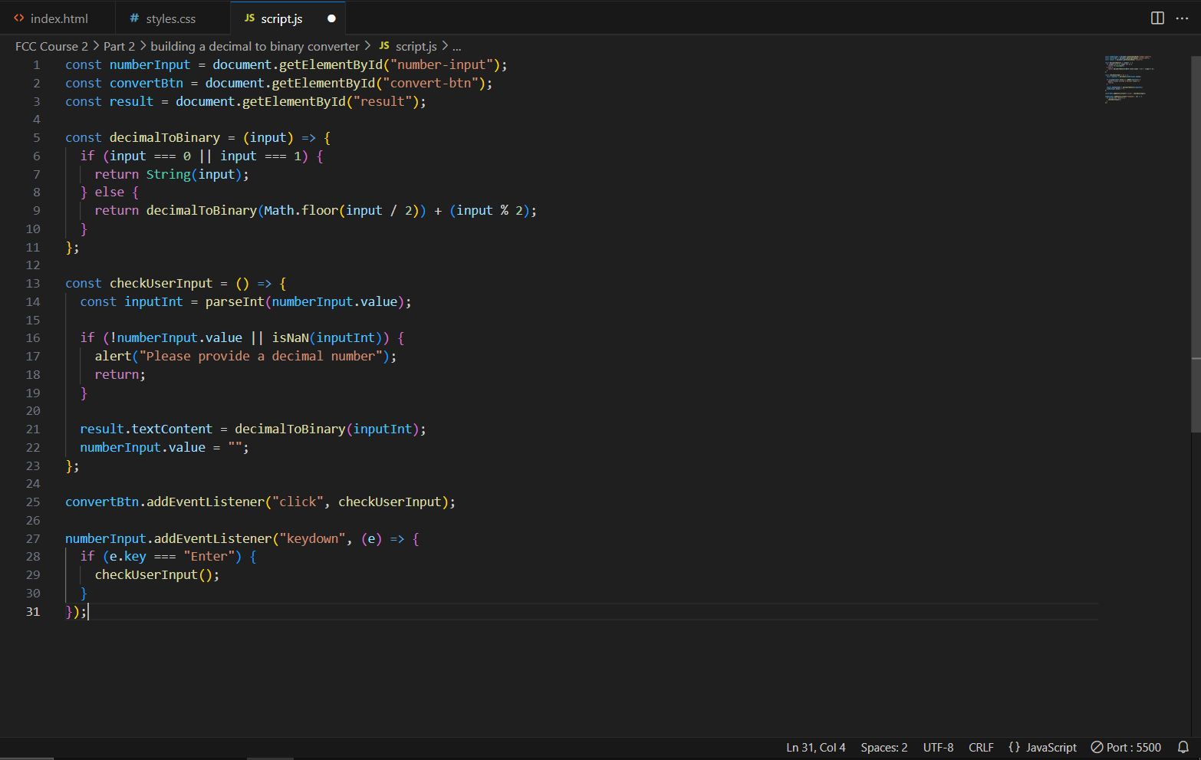Screen dimensions: 1201x760
Task: Toggle the CRLF end-of-line sequence
Action: click(981, 747)
